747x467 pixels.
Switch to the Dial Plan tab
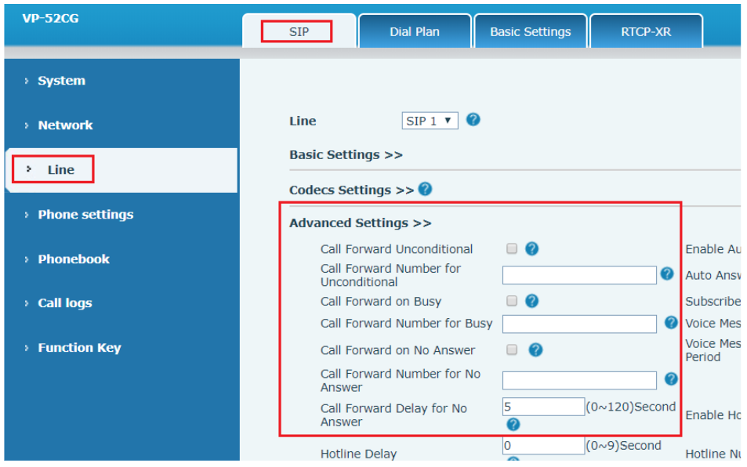[415, 32]
